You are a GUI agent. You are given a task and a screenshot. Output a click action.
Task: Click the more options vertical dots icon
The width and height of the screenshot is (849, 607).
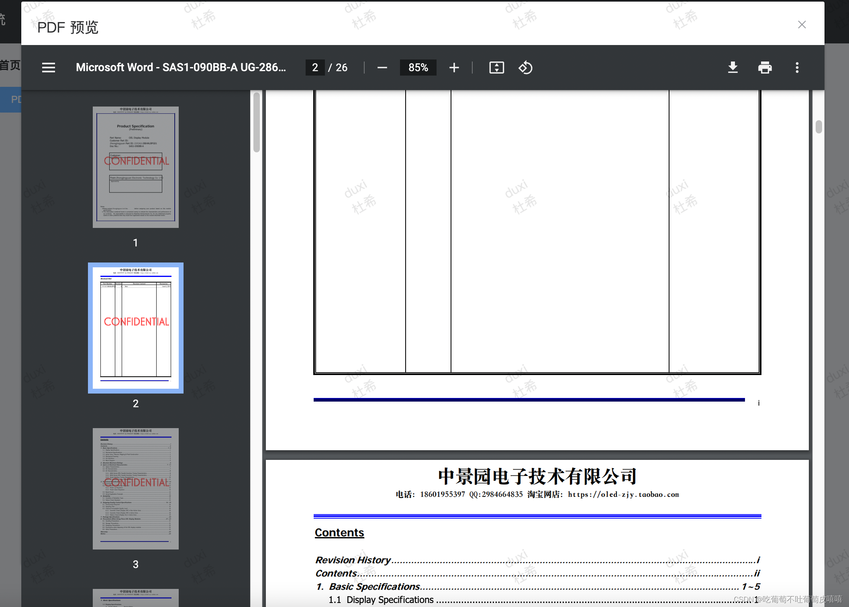pos(797,68)
